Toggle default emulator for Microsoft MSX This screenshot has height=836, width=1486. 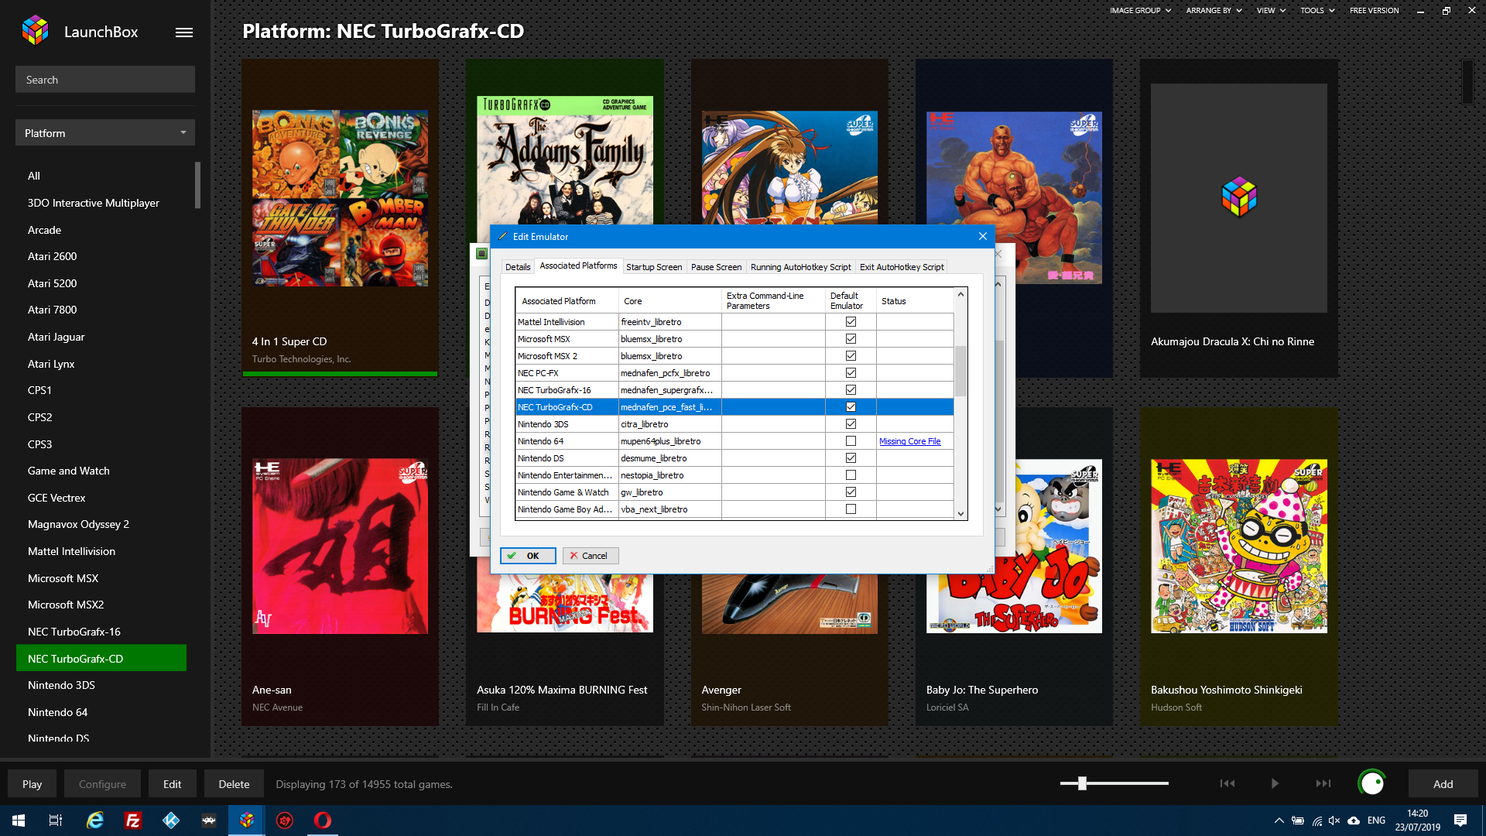click(851, 339)
